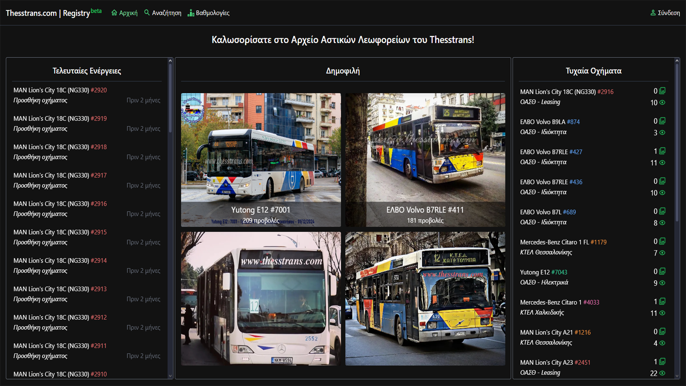Screen dimensions: 686x386
Task: Click the photos icon in the #436 row
Action: coord(662,181)
